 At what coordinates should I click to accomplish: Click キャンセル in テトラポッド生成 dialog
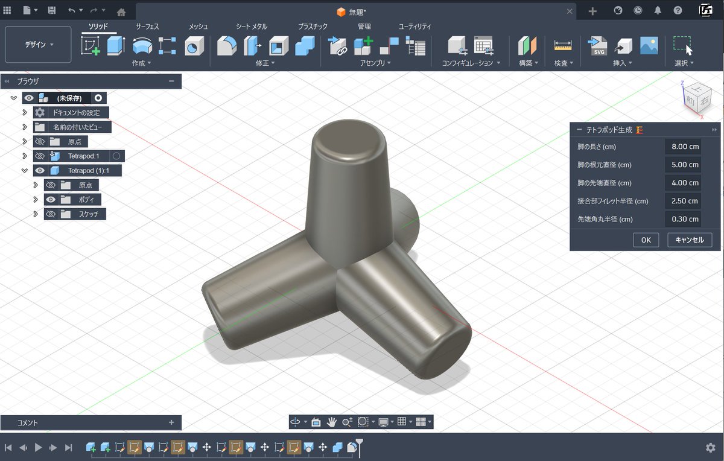(x=690, y=240)
